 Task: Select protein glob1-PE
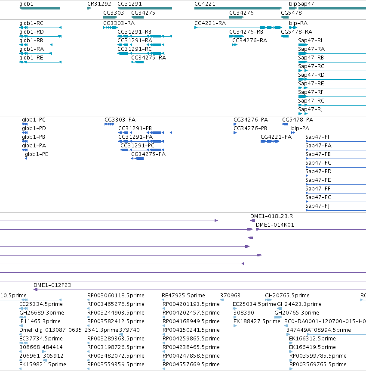[37, 154]
